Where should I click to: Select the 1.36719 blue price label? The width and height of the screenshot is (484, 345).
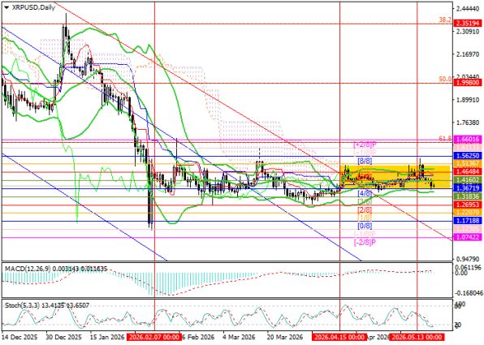[x=468, y=188]
